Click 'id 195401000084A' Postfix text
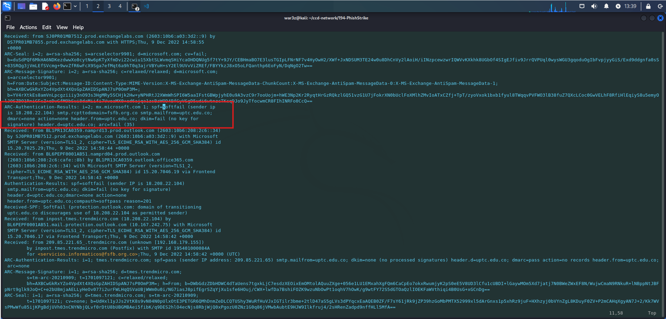The height and width of the screenshot is (319, 666). coord(188,248)
